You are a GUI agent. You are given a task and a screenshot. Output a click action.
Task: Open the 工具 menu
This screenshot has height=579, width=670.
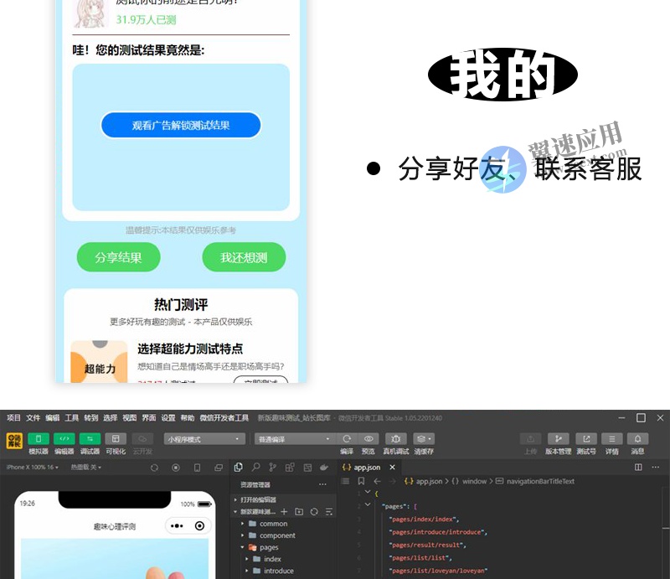pos(72,418)
